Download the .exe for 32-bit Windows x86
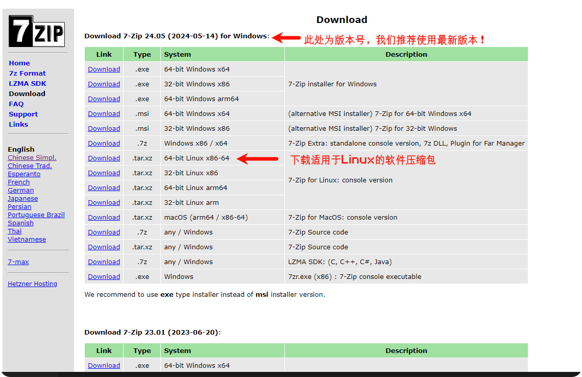Image resolution: width=582 pixels, height=377 pixels. 104,84
